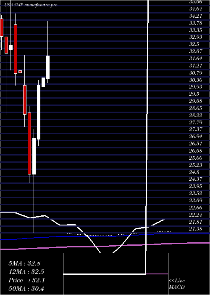210x295 pixels.
Task: Click the 27.37 price axis label
Action: coord(196,130)
